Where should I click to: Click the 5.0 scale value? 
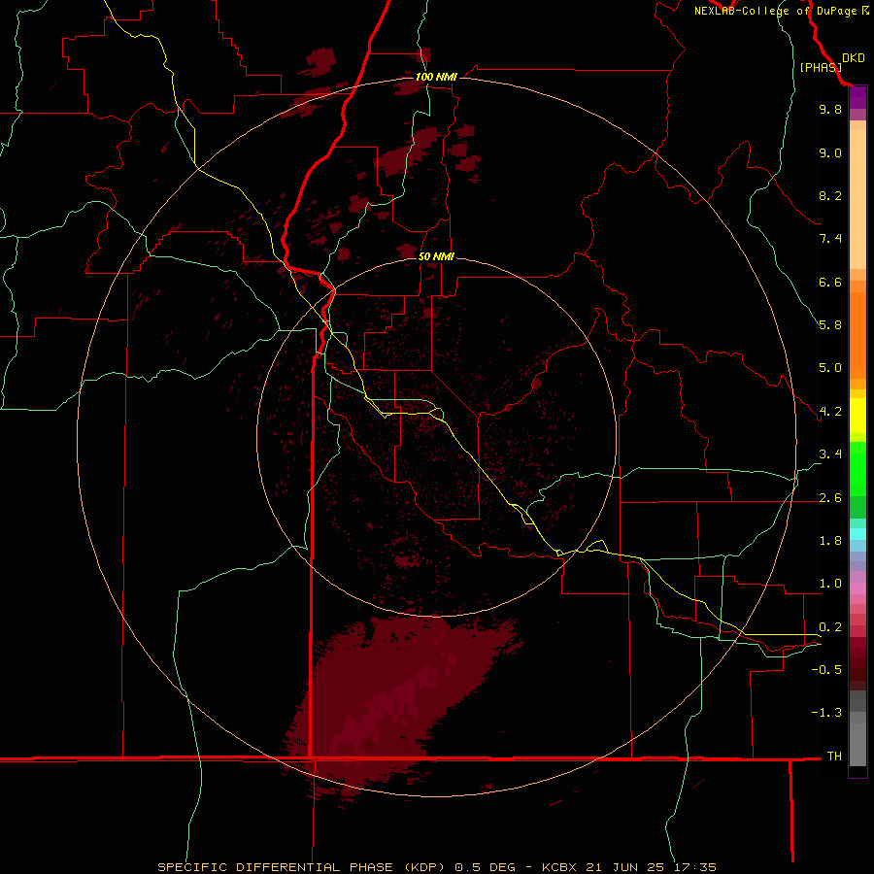point(830,368)
